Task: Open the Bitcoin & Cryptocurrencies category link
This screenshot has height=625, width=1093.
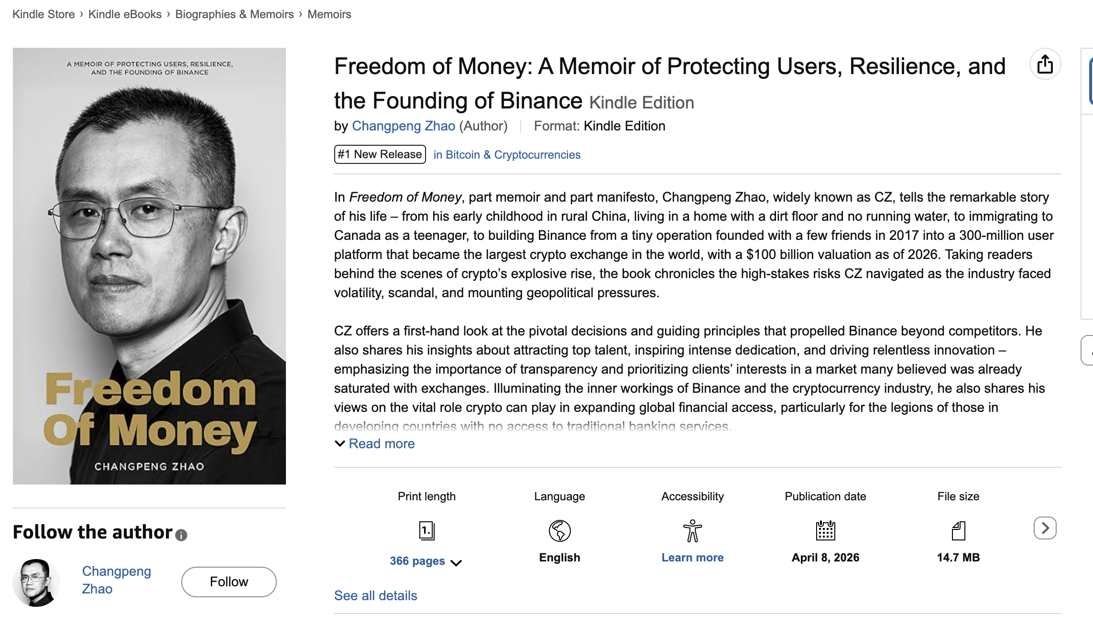Action: [x=507, y=155]
